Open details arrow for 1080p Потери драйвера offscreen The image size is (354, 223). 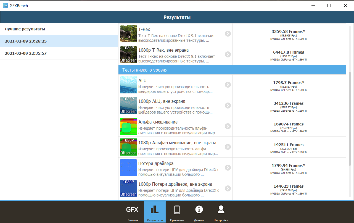coord(228,188)
